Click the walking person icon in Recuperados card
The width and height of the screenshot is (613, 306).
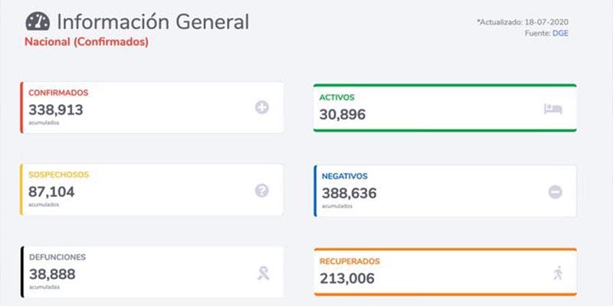(x=557, y=273)
